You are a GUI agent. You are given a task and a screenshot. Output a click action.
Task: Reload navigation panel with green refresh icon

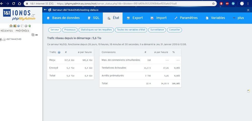(29, 26)
